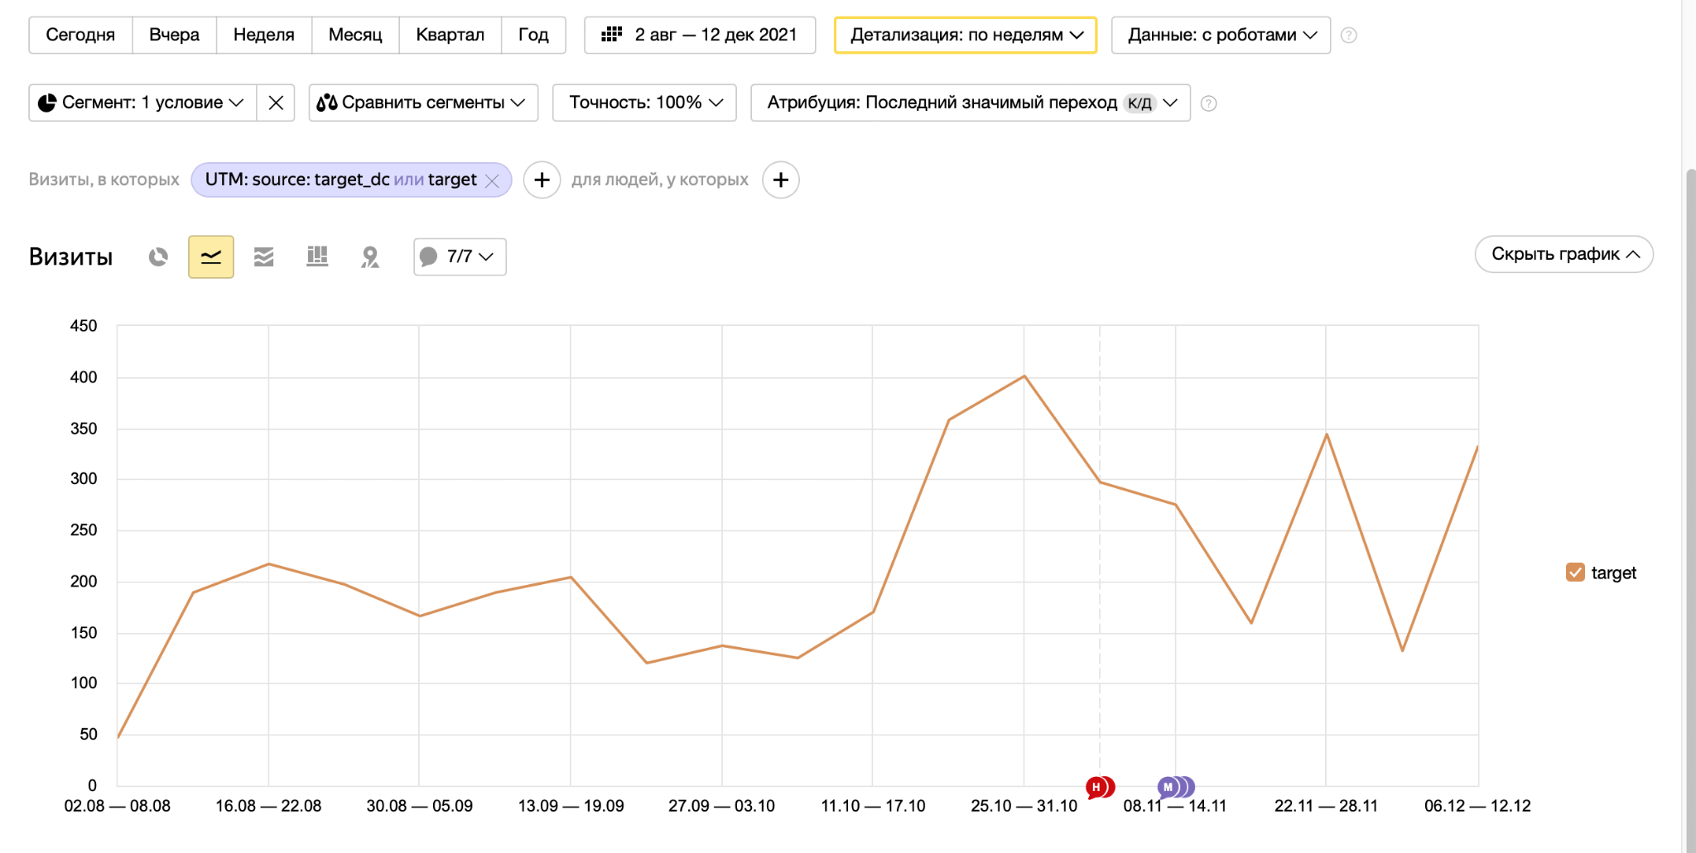Switch to stacked area chart icon
Viewport: 1696px width, 853px height.
pos(263,257)
